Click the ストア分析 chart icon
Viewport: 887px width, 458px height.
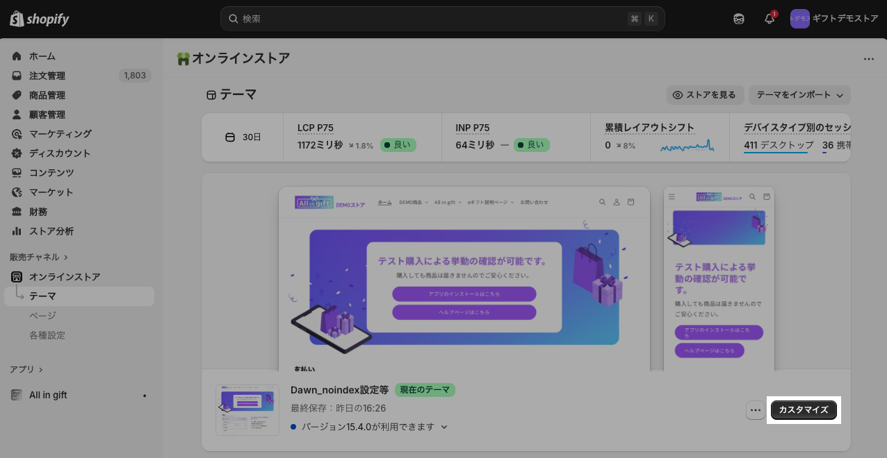[17, 231]
